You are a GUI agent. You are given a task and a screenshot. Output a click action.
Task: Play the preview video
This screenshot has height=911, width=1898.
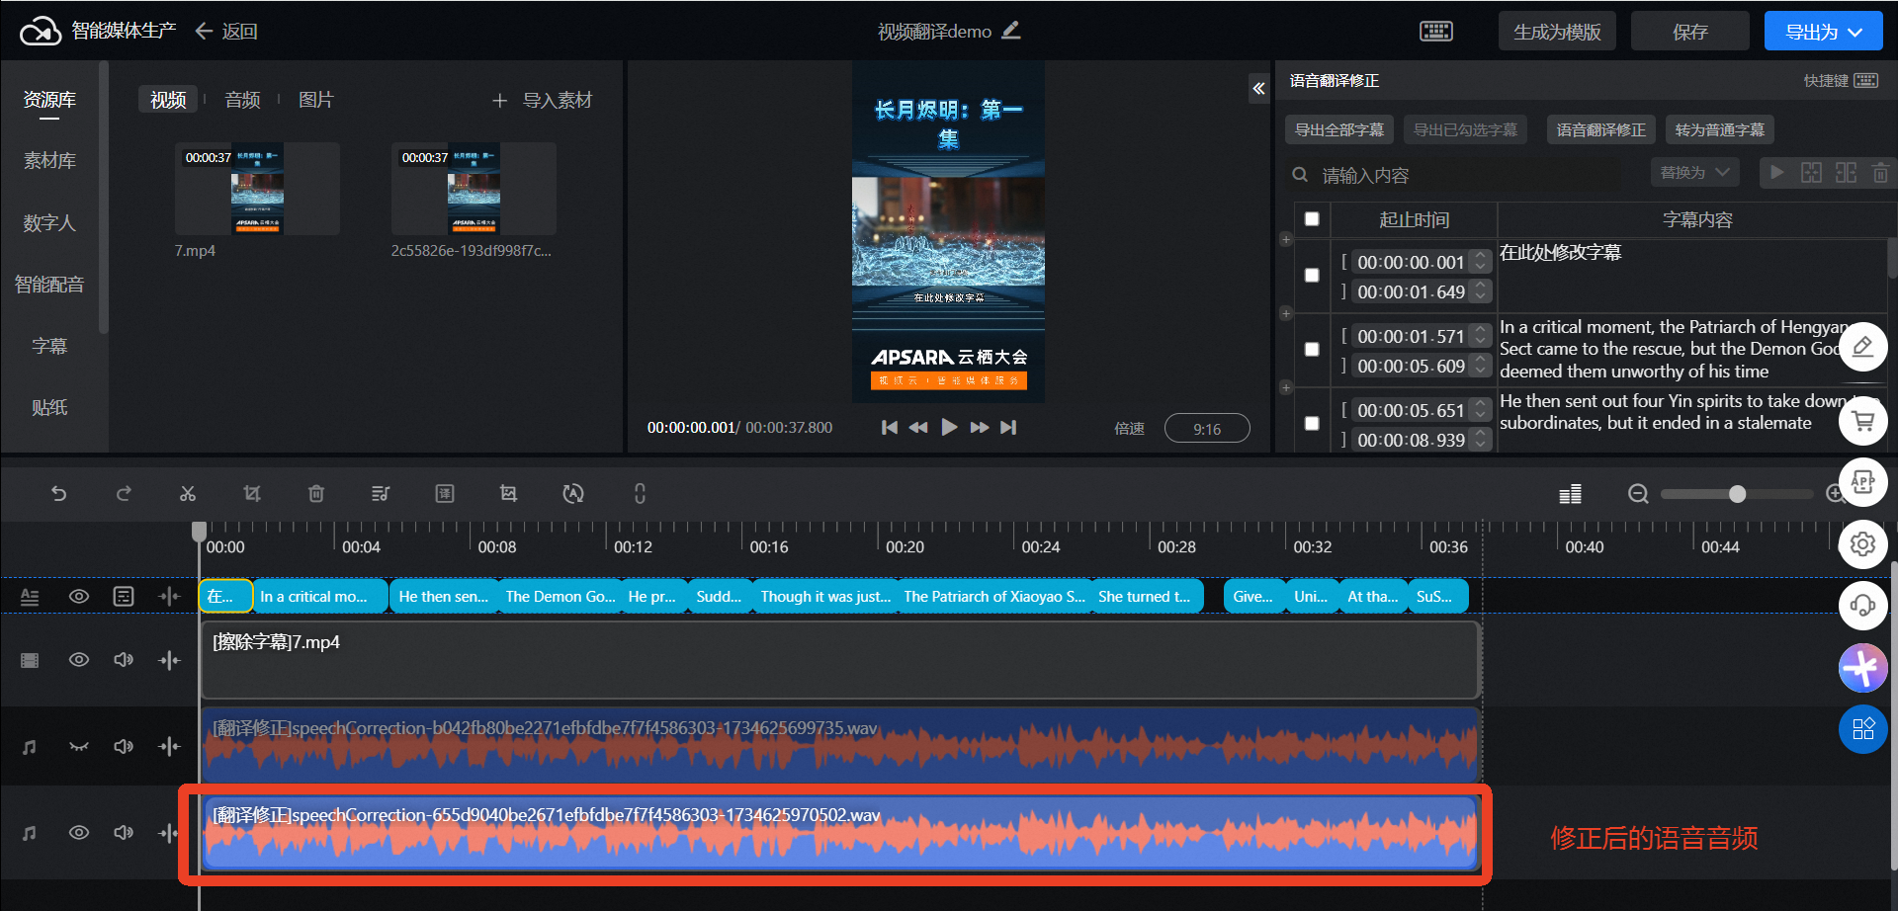click(x=949, y=427)
